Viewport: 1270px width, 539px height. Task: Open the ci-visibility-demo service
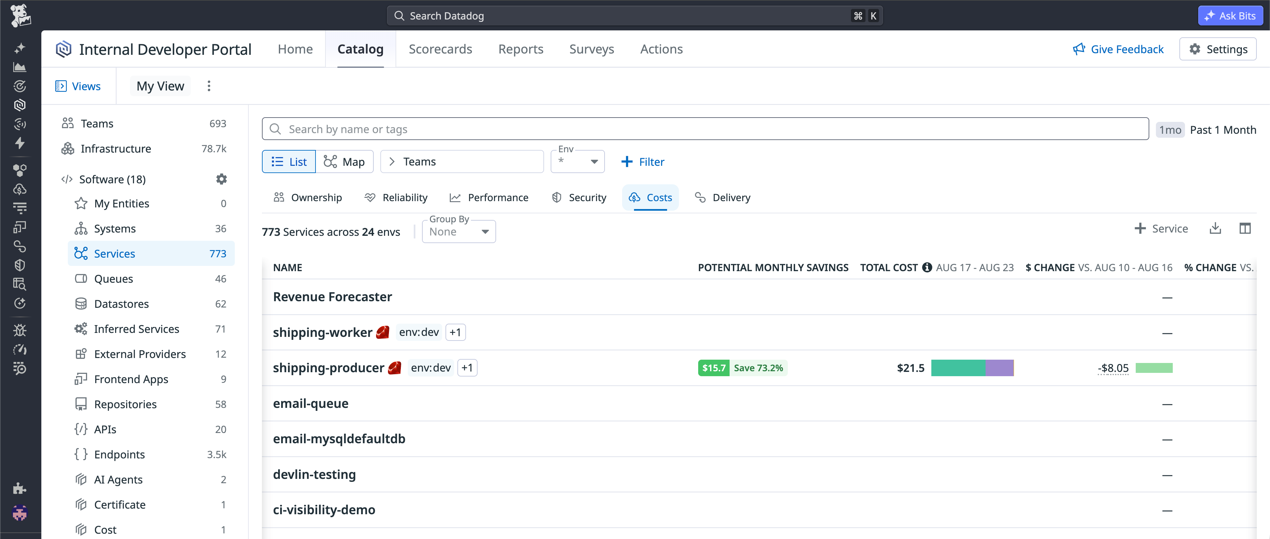(x=324, y=510)
